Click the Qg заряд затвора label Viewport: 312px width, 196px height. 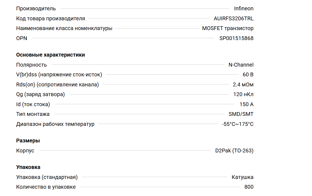click(x=40, y=94)
